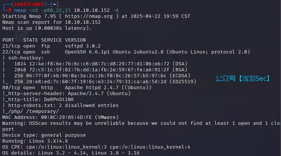Click the 80/tcp port entry

(11, 87)
